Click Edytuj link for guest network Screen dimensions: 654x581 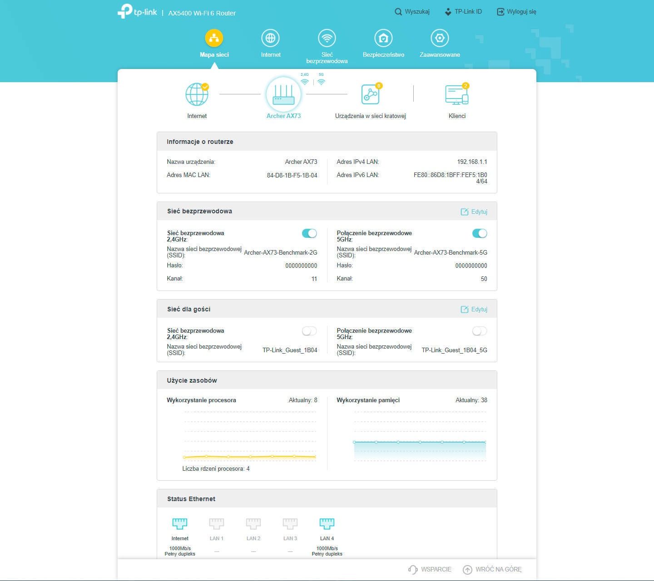click(x=479, y=310)
